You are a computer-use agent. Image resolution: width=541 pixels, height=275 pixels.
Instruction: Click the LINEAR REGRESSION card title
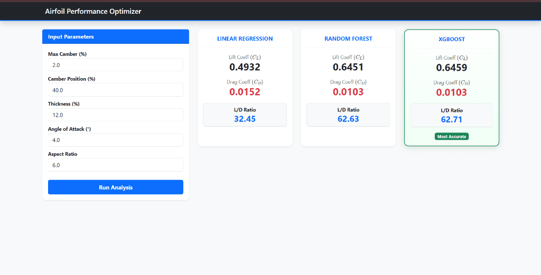coord(245,39)
